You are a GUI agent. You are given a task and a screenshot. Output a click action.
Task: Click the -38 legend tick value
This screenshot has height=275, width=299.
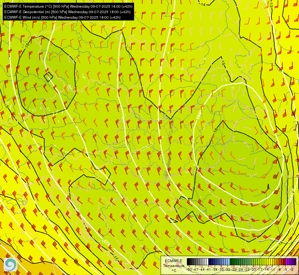(215, 269)
